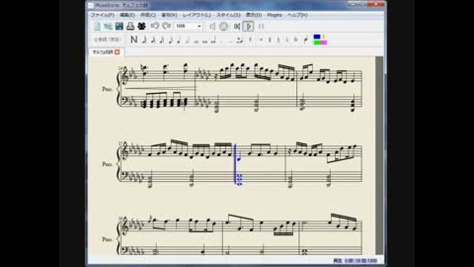Click the 再生 playback status text

coord(338,261)
